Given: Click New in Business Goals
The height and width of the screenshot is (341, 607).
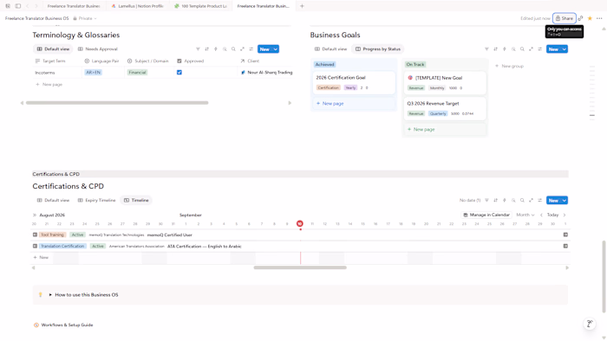Looking at the screenshot, I should click(x=553, y=49).
